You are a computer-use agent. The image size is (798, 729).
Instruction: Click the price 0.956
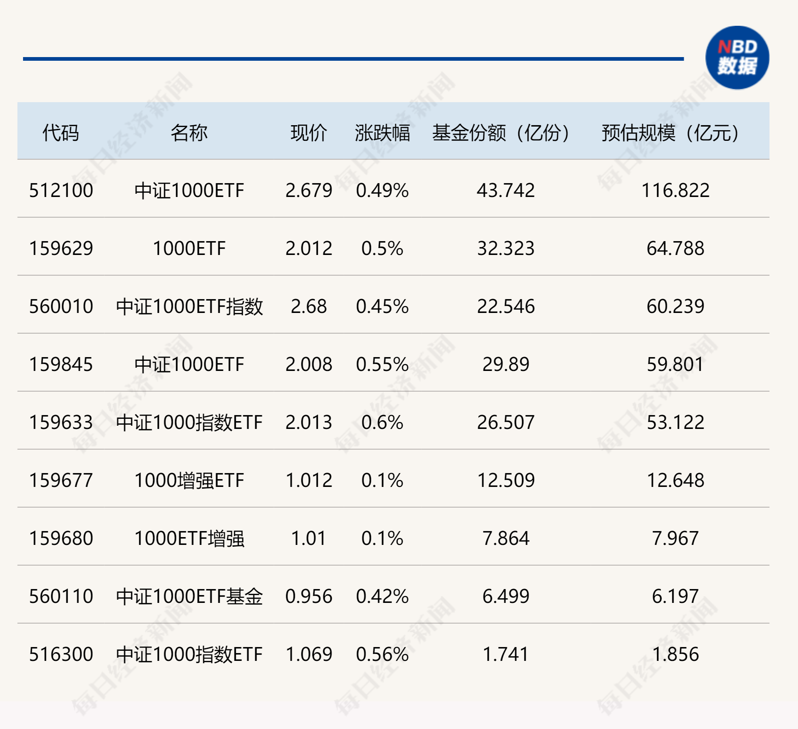pos(309,596)
